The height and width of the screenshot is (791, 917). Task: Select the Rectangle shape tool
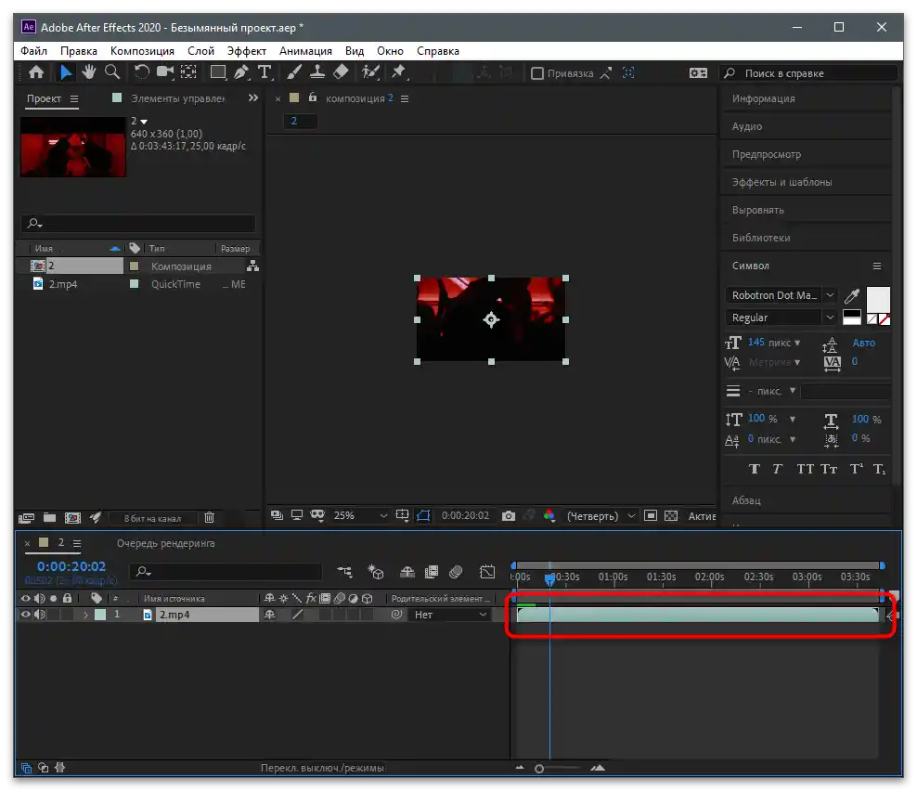click(x=218, y=72)
